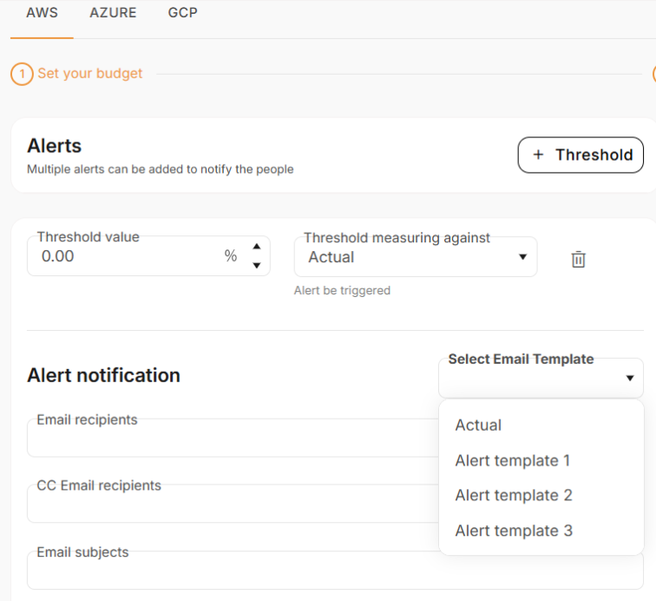Choose Actual from the template list
Viewport: 656px width, 601px height.
(x=478, y=425)
